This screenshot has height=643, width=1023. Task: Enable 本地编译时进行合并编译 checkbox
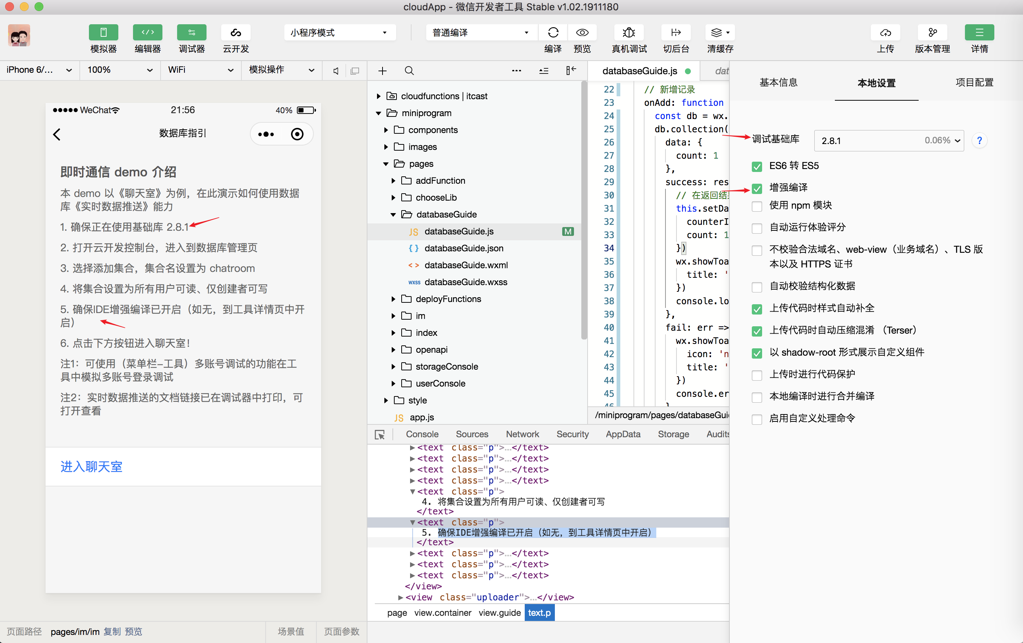(x=757, y=397)
